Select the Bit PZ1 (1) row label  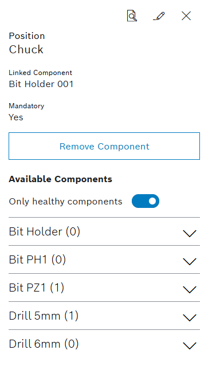pyautogui.click(x=37, y=288)
